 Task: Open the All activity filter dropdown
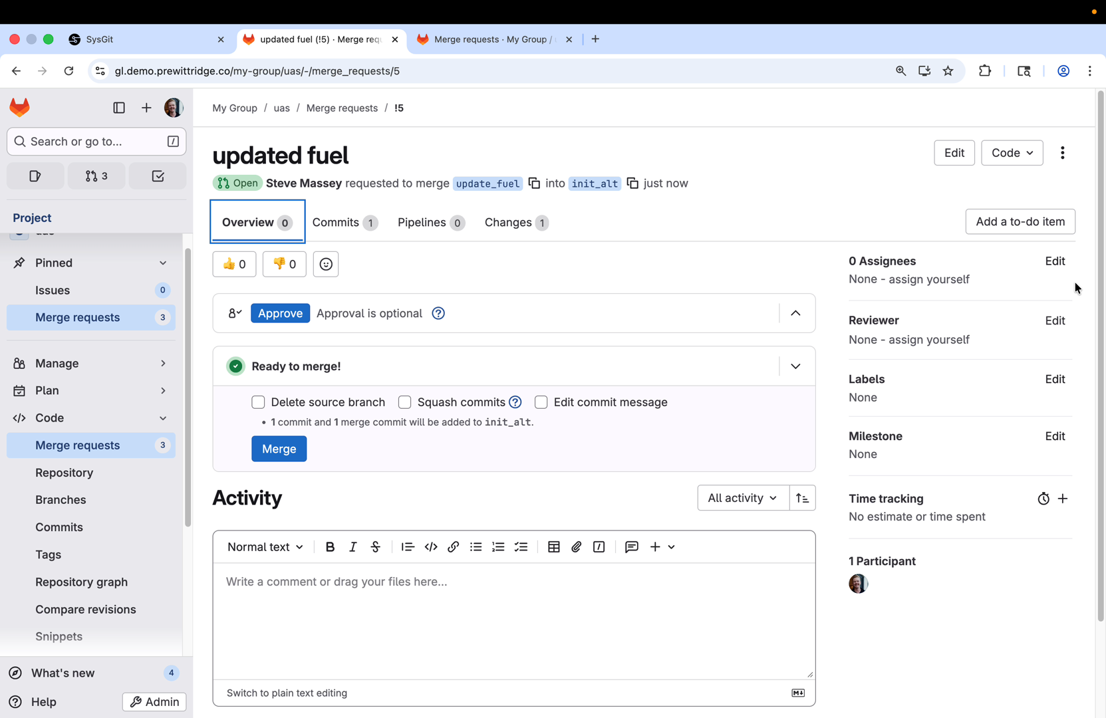(x=742, y=498)
